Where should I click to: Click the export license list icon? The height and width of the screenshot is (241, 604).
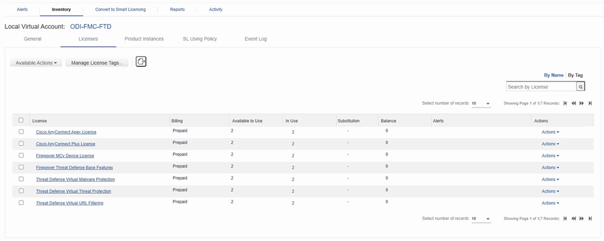click(141, 61)
